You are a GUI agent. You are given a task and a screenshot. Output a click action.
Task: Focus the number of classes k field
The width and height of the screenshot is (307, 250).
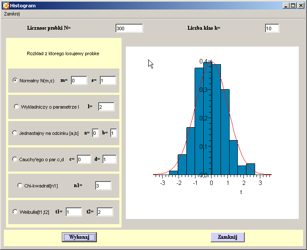[x=272, y=28]
